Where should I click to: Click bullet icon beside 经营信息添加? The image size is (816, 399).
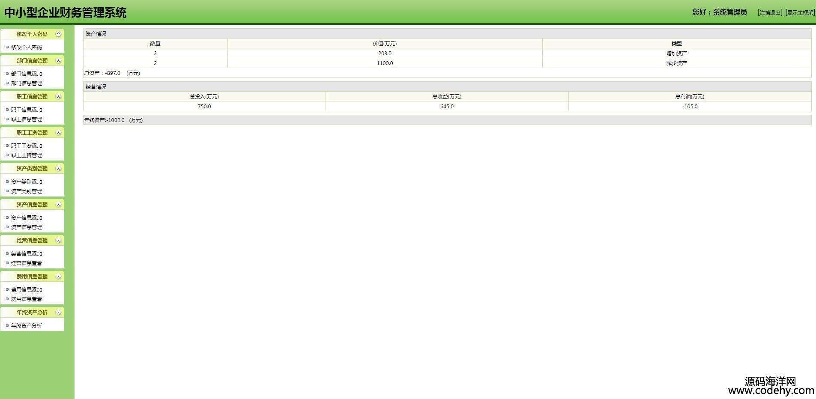point(7,253)
